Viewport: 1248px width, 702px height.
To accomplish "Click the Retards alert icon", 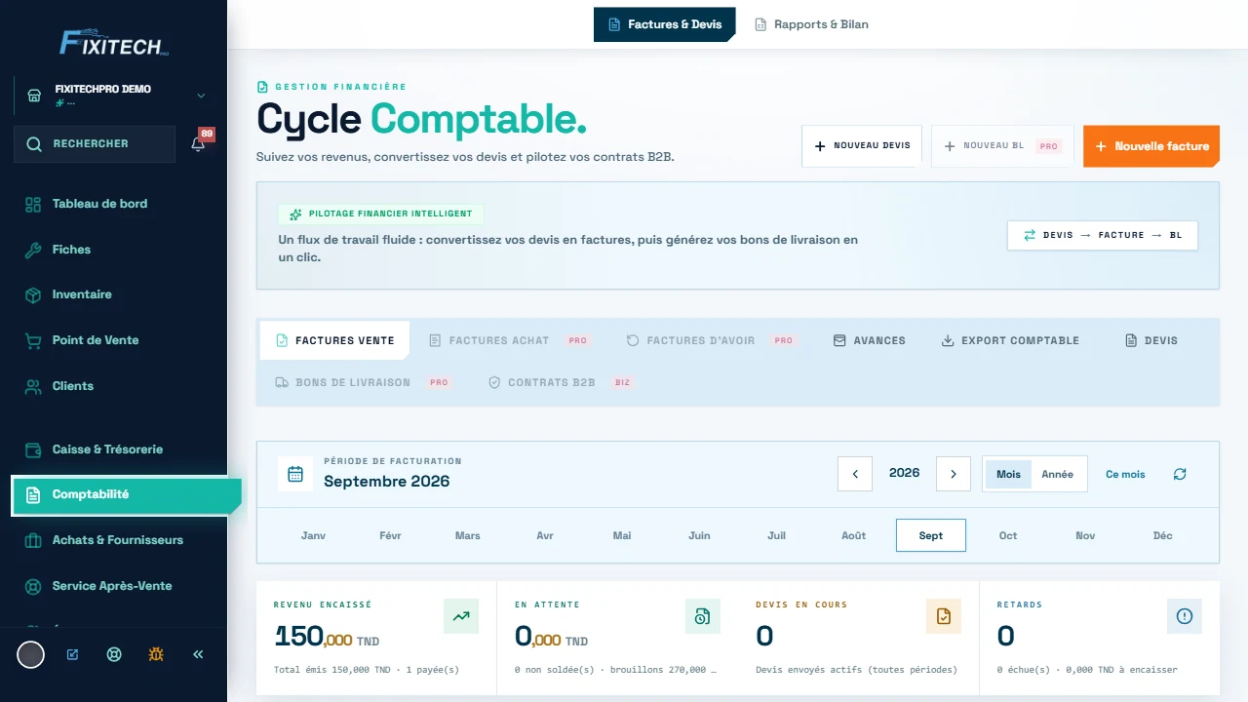I will tap(1185, 616).
